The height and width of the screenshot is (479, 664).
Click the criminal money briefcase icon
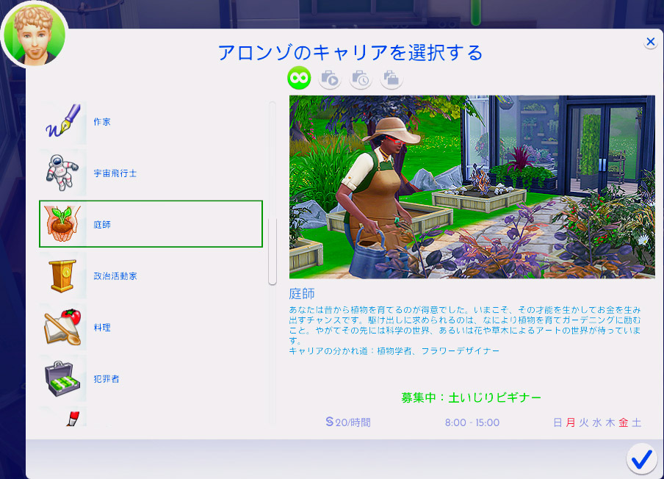[63, 379]
